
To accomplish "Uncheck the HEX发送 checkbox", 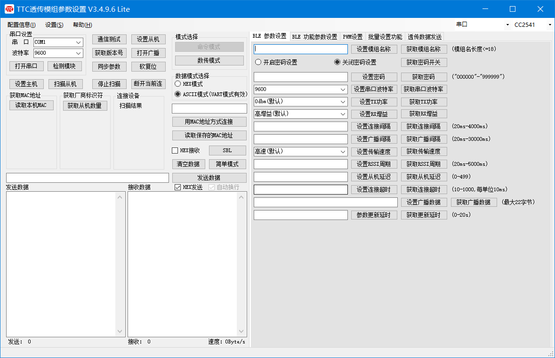I will click(x=177, y=187).
